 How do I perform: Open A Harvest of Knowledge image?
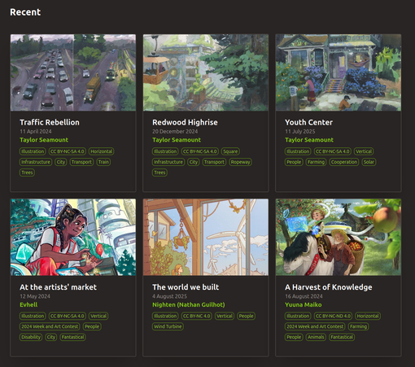339,238
